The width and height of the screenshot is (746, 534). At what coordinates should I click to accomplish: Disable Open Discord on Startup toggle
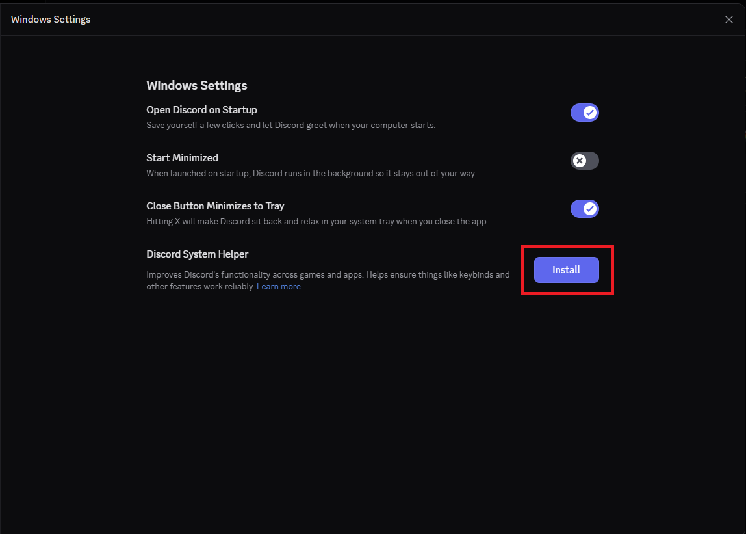[x=584, y=113]
